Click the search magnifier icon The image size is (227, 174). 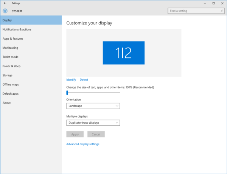point(222,11)
